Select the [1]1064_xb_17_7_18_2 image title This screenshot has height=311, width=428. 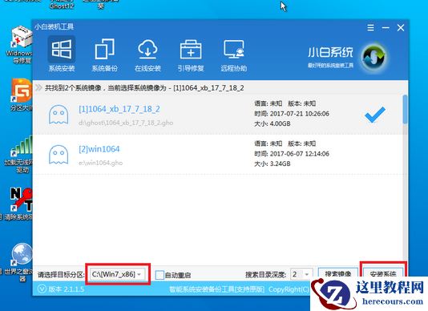119,109
